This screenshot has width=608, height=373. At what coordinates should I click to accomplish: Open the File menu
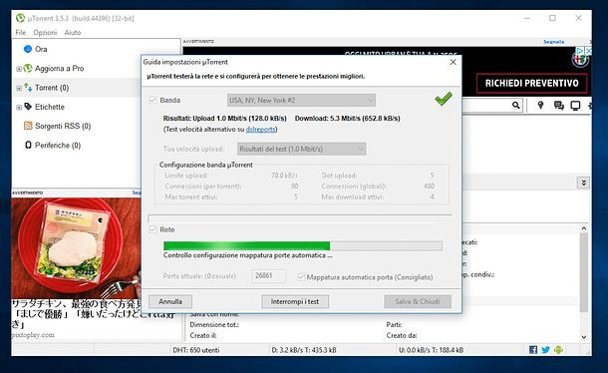click(x=21, y=32)
